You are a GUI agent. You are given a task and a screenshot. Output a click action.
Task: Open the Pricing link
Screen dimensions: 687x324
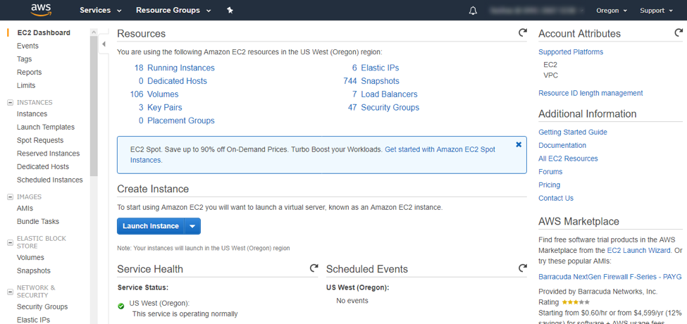[549, 185]
